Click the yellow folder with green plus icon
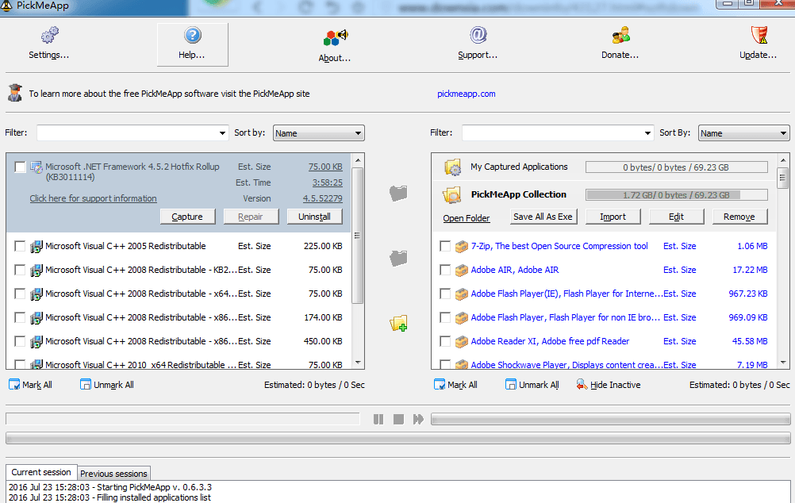The image size is (795, 503). coord(398,323)
